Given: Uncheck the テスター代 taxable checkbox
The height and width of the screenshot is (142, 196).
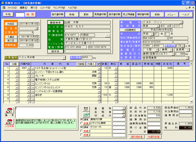Looking at the screenshot, I should (82, 127).
